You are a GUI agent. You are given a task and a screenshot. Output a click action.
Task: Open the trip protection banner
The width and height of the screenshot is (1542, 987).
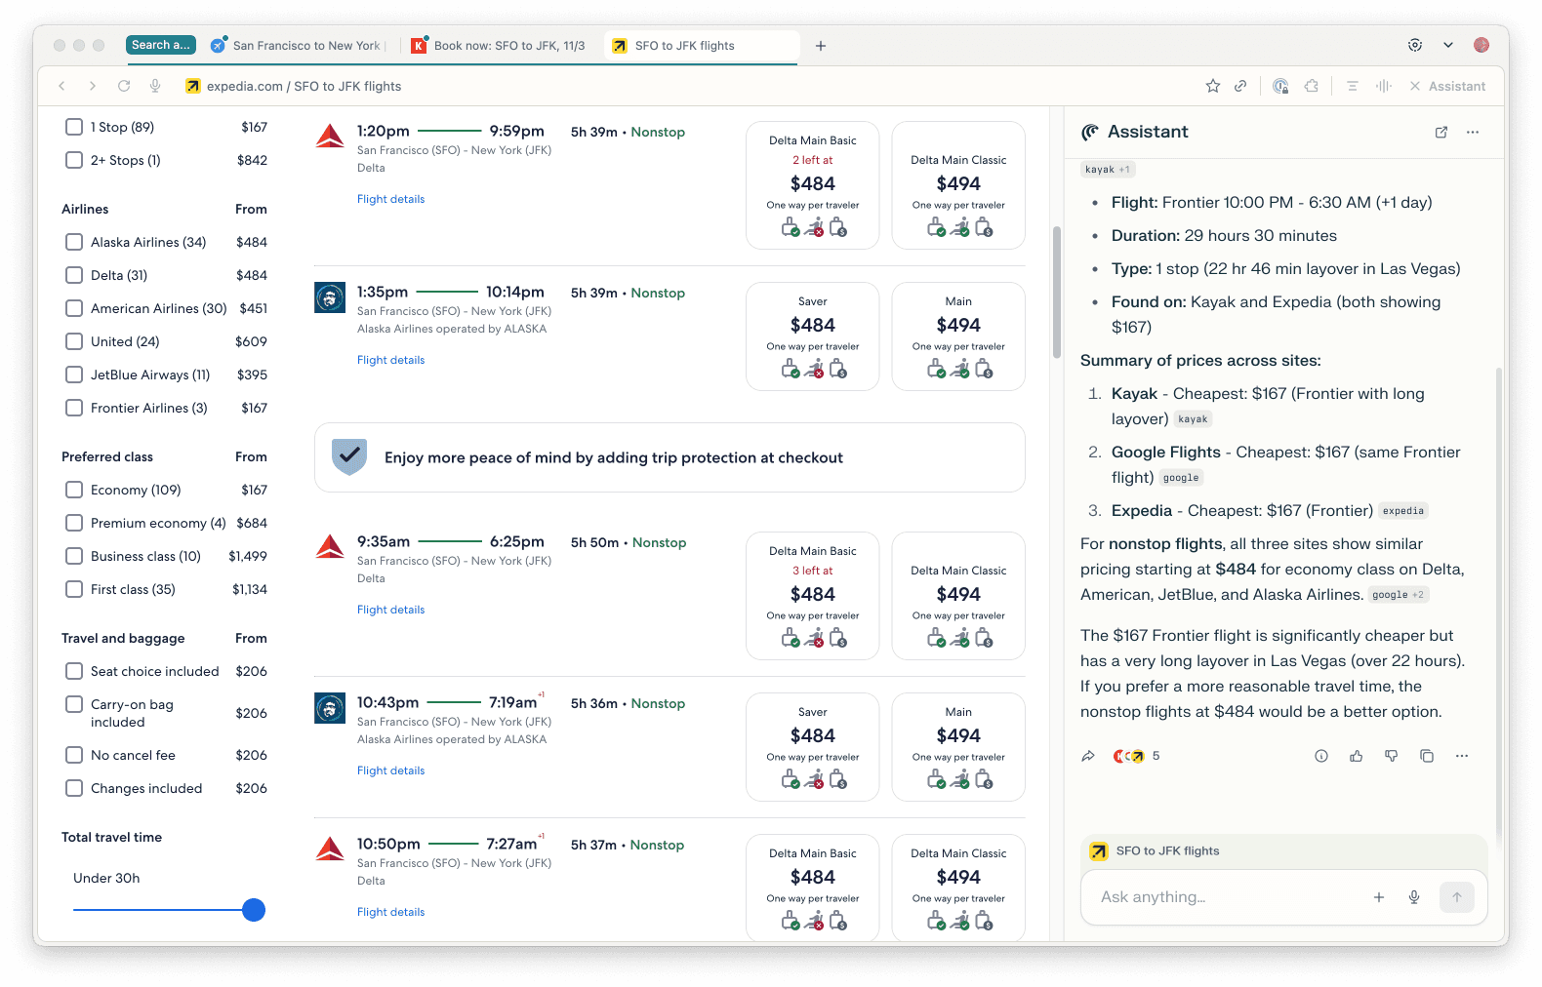(670, 457)
